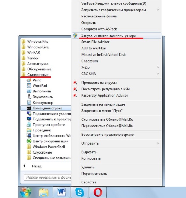This screenshot has height=198, width=186.
Task: Select Compress with ASPack
Action: coord(99,29)
